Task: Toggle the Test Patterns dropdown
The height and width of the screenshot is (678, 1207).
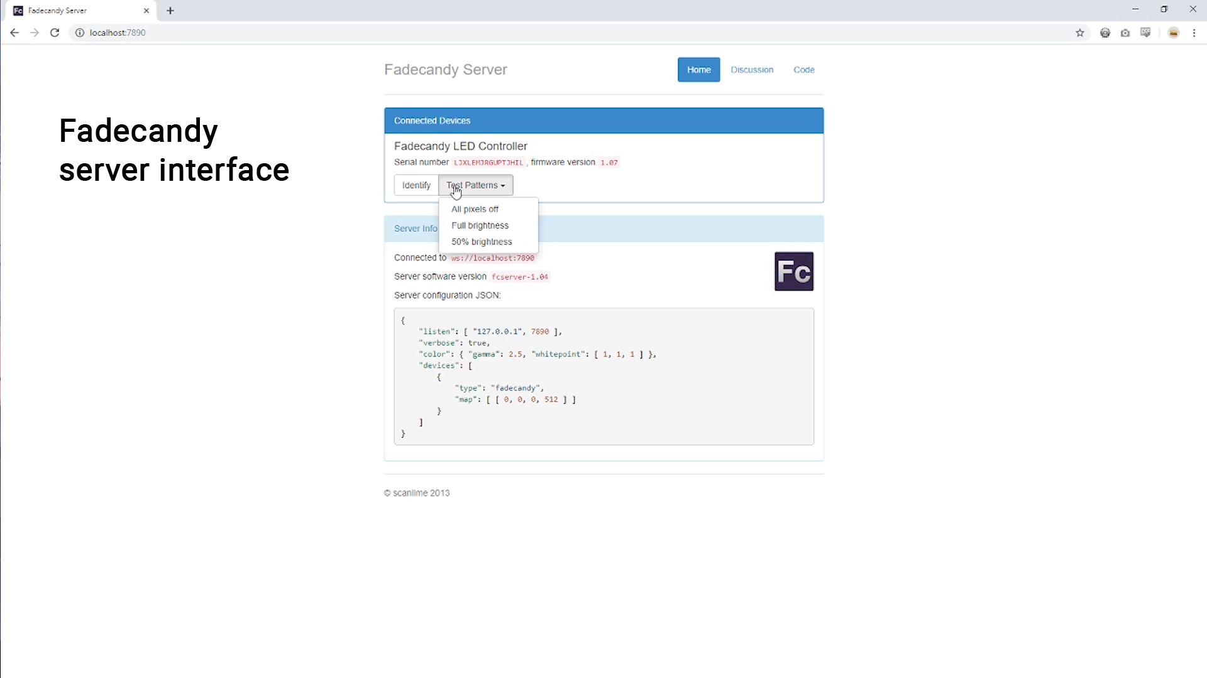Action: click(476, 185)
